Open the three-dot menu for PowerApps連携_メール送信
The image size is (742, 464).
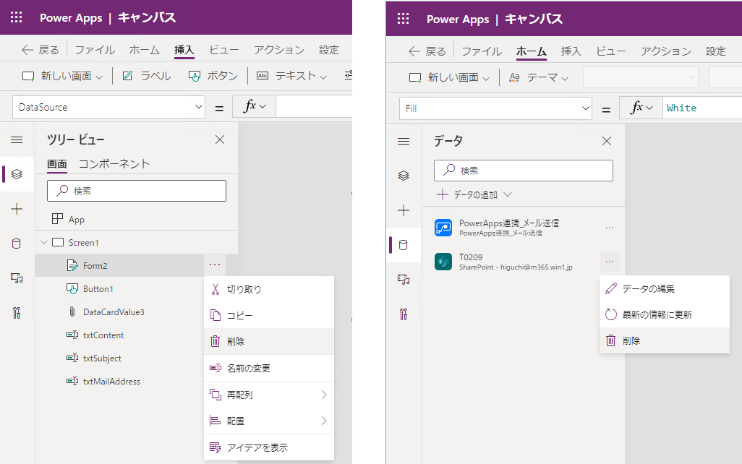point(610,228)
